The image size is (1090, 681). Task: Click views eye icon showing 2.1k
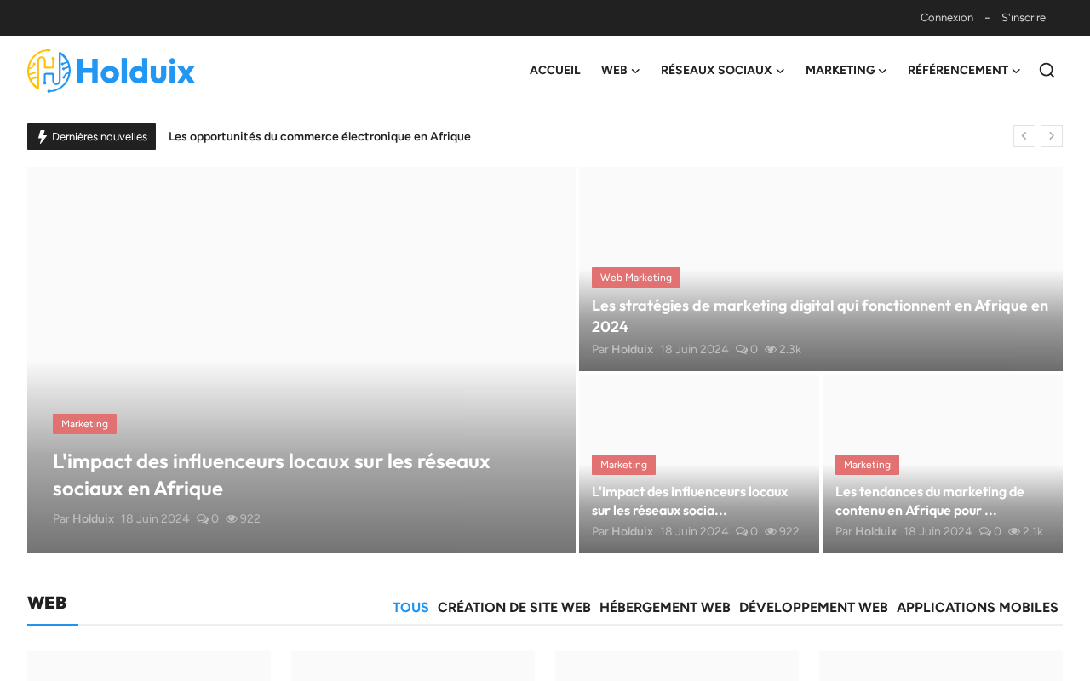[x=1014, y=531]
